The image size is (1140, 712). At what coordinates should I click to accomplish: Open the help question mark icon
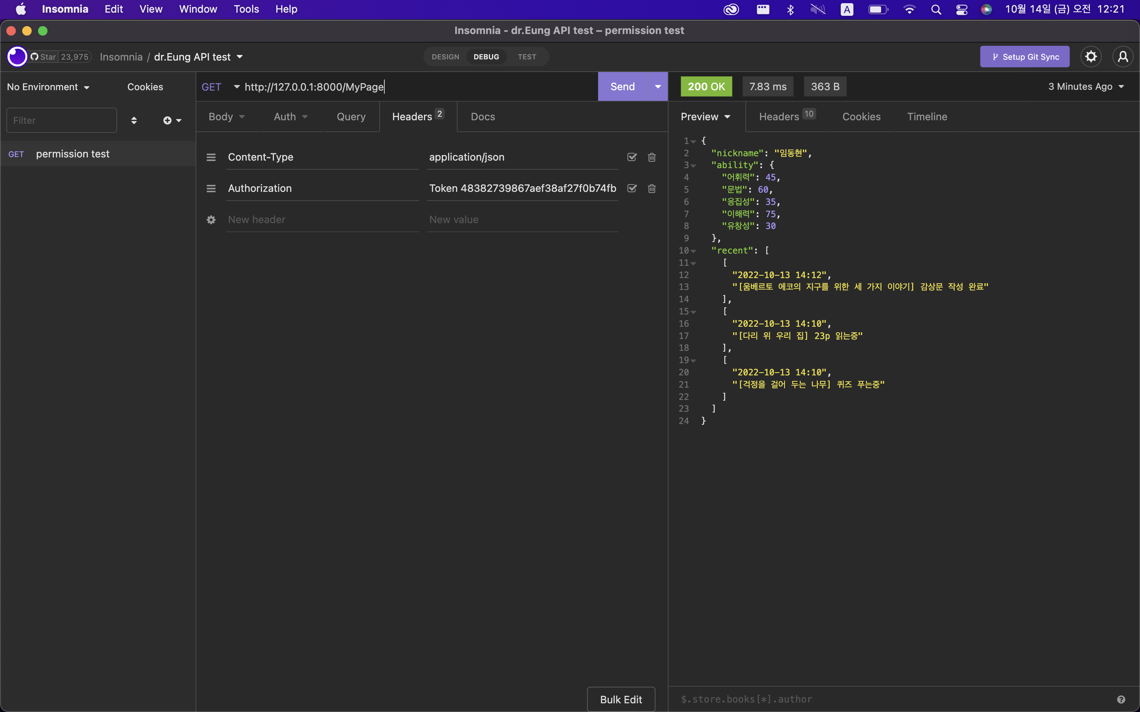tap(1121, 699)
